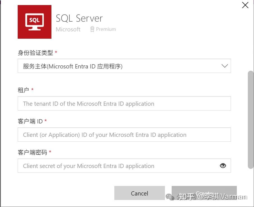Click the SQL monitor logo inside the red tile
Image resolution: width=254 pixels, height=207 pixels.
click(x=34, y=22)
